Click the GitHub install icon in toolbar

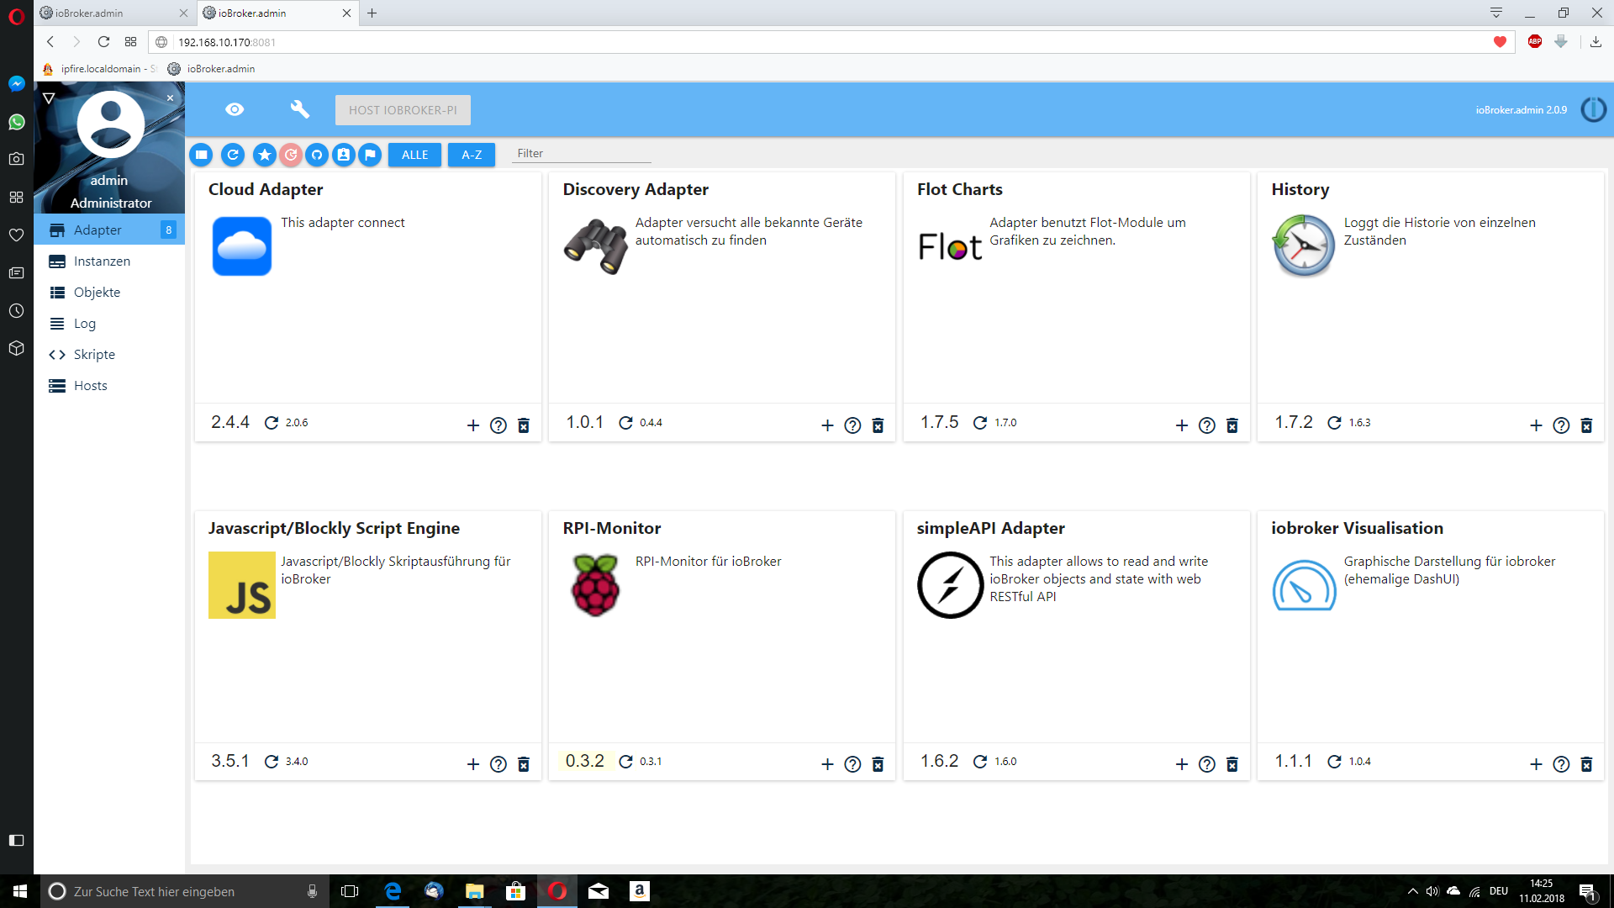click(x=317, y=155)
